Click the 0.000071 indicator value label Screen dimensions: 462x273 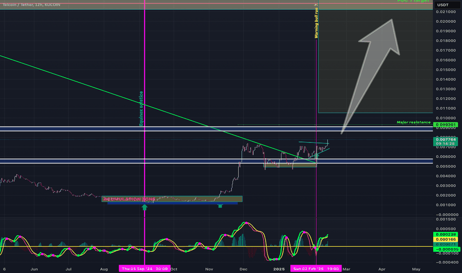pyautogui.click(x=446, y=244)
